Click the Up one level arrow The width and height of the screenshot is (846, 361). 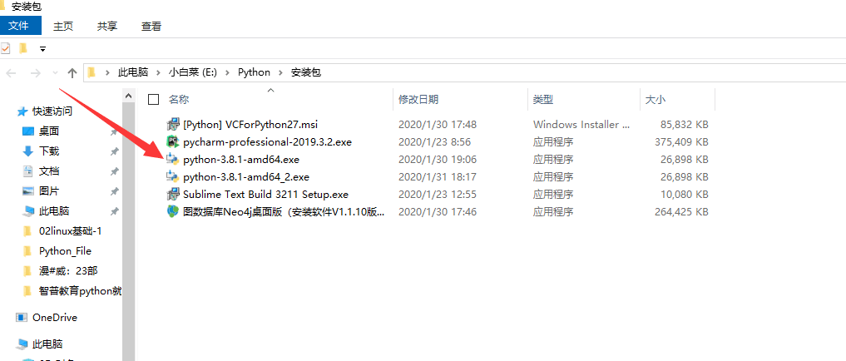point(72,73)
